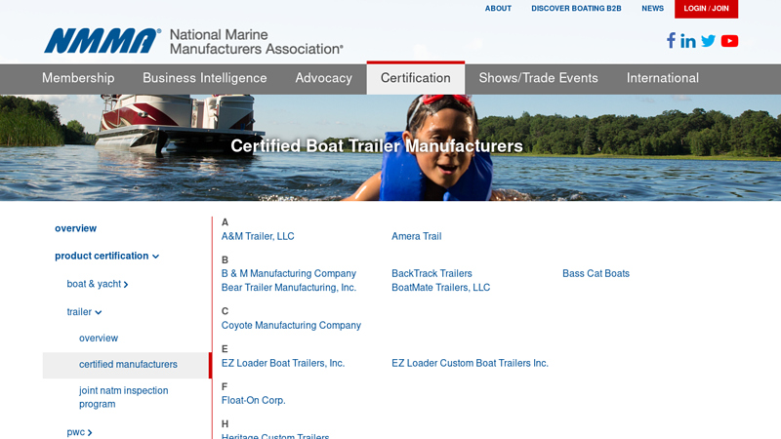The width and height of the screenshot is (781, 439).
Task: Open Float-On Corp. link
Action: click(254, 401)
